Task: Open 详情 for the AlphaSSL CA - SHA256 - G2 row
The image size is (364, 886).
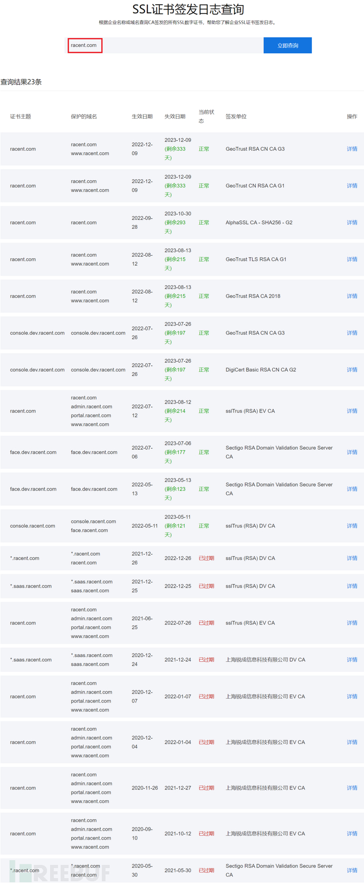Action: click(x=352, y=223)
